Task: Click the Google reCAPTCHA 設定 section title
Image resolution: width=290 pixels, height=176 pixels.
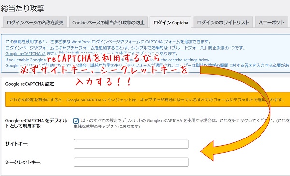Action: 29,84
